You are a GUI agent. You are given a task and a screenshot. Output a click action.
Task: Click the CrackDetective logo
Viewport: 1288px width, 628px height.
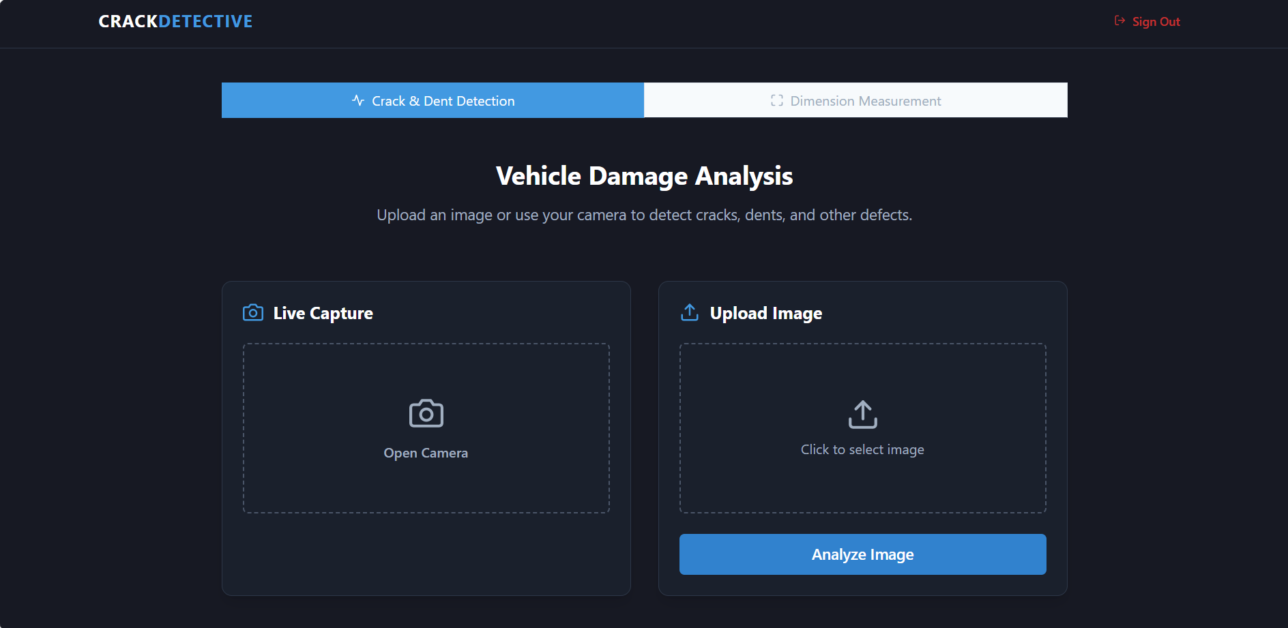pos(175,22)
